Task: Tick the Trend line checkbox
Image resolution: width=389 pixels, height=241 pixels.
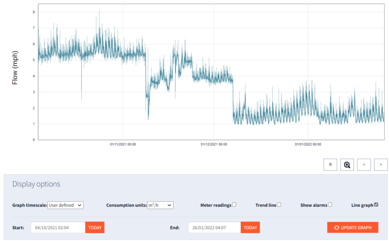Action: click(279, 205)
